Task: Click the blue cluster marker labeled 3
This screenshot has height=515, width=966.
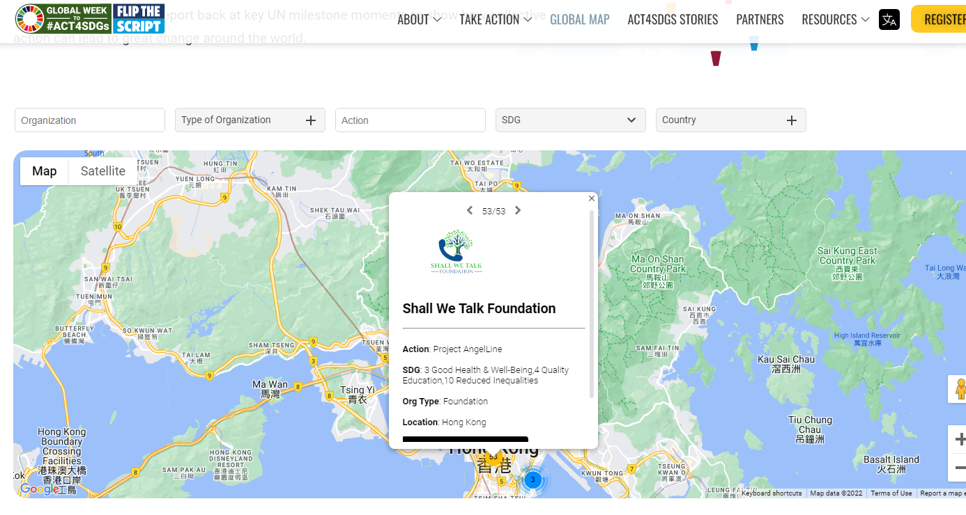Action: click(532, 480)
